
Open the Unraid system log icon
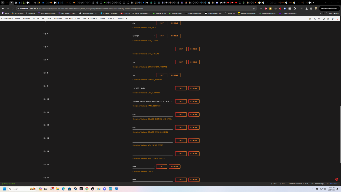[x=328, y=19]
